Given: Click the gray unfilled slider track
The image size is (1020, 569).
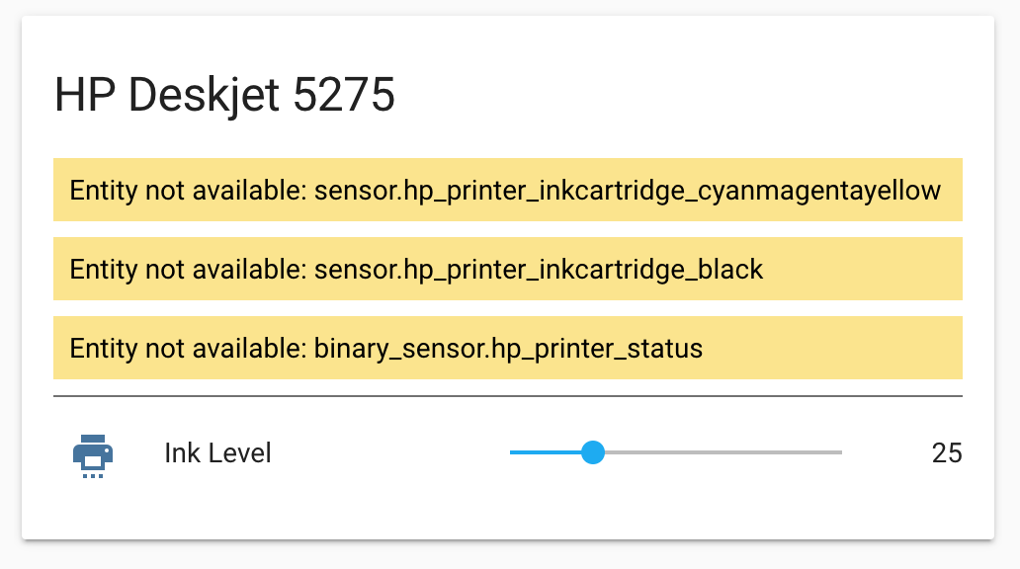Looking at the screenshot, I should [x=722, y=452].
